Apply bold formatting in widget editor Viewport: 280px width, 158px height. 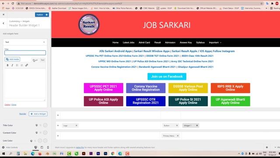7,65
